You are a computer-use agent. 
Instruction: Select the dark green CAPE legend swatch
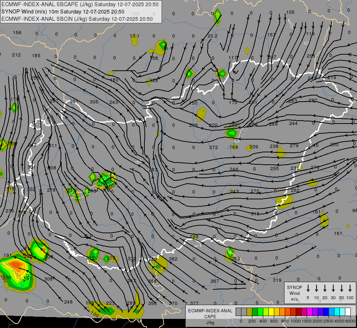pyautogui.click(x=255, y=312)
